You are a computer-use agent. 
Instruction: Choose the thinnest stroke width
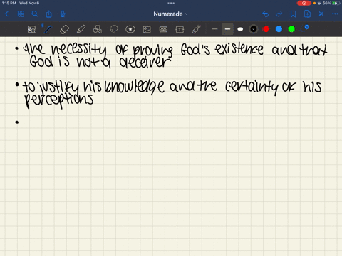coord(215,29)
